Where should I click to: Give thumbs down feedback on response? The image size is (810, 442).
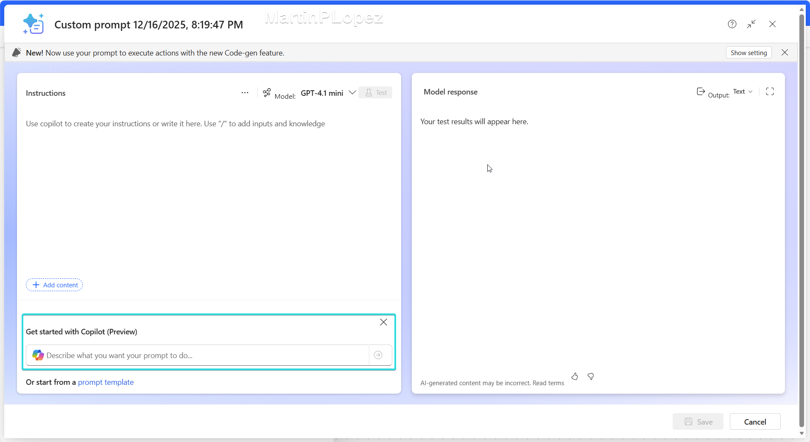click(x=591, y=376)
